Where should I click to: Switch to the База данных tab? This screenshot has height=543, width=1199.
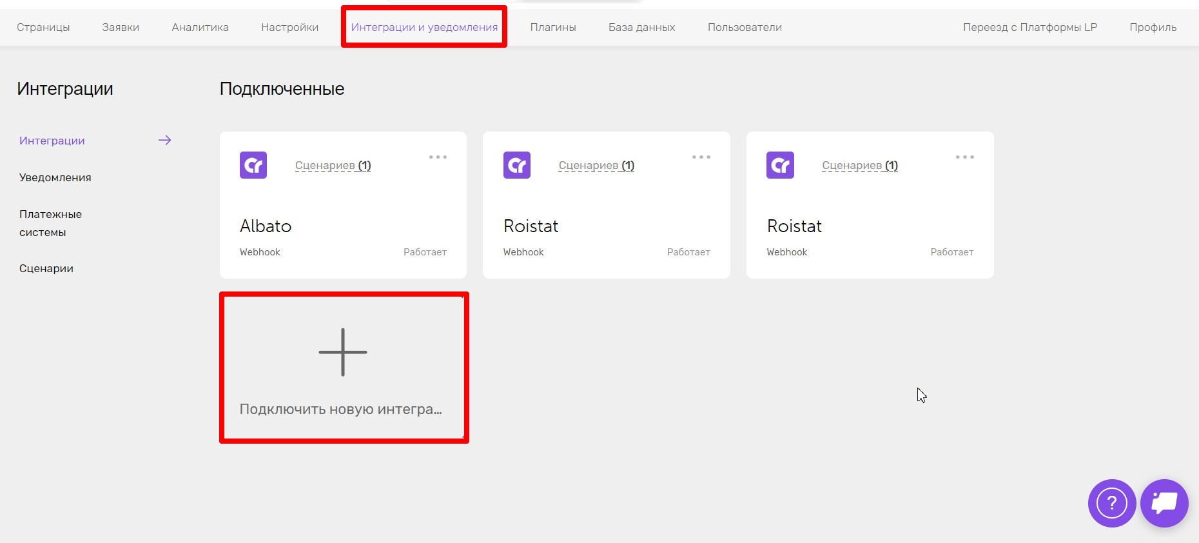[x=641, y=27]
